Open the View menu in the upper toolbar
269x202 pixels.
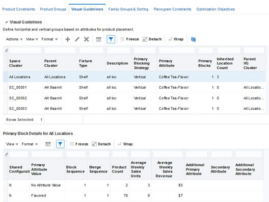[x=32, y=39]
